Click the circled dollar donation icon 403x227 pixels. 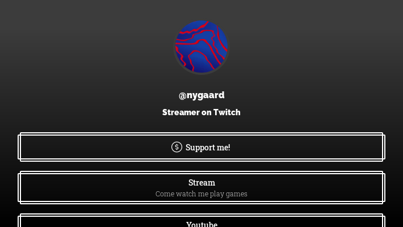[x=177, y=147]
